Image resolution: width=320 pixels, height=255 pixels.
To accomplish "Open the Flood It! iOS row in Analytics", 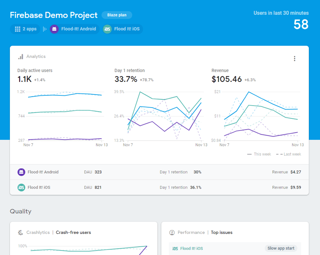I will pyautogui.click(x=159, y=187).
